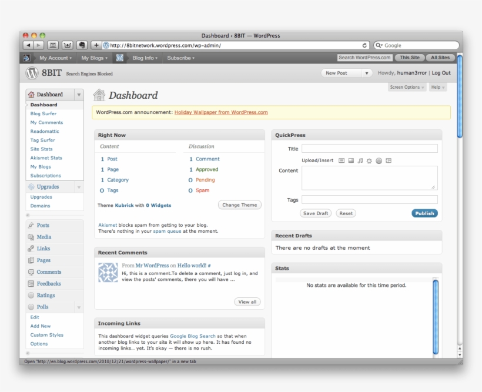Click the Add Image upload icon in QuickPress

pyautogui.click(x=342, y=160)
